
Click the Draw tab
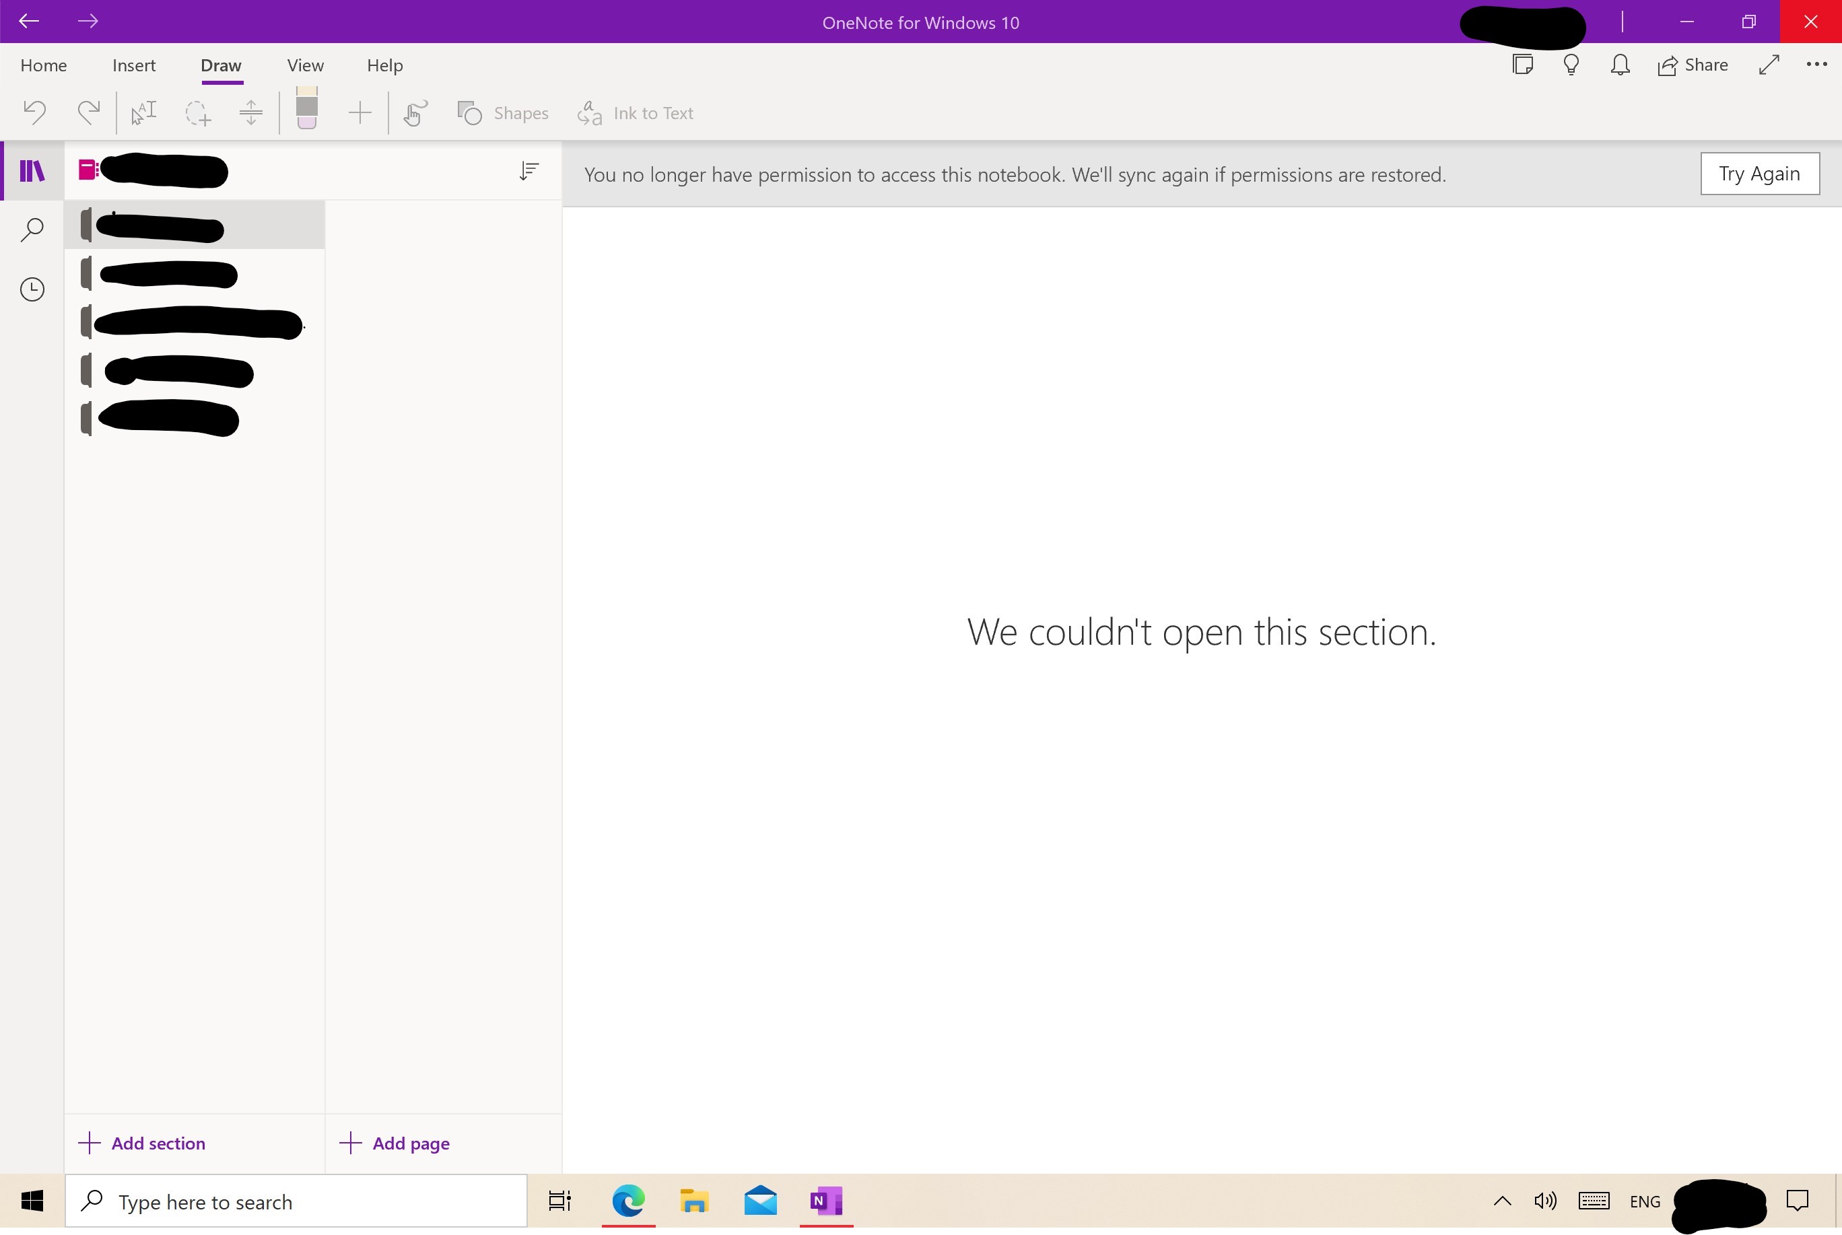pyautogui.click(x=221, y=65)
